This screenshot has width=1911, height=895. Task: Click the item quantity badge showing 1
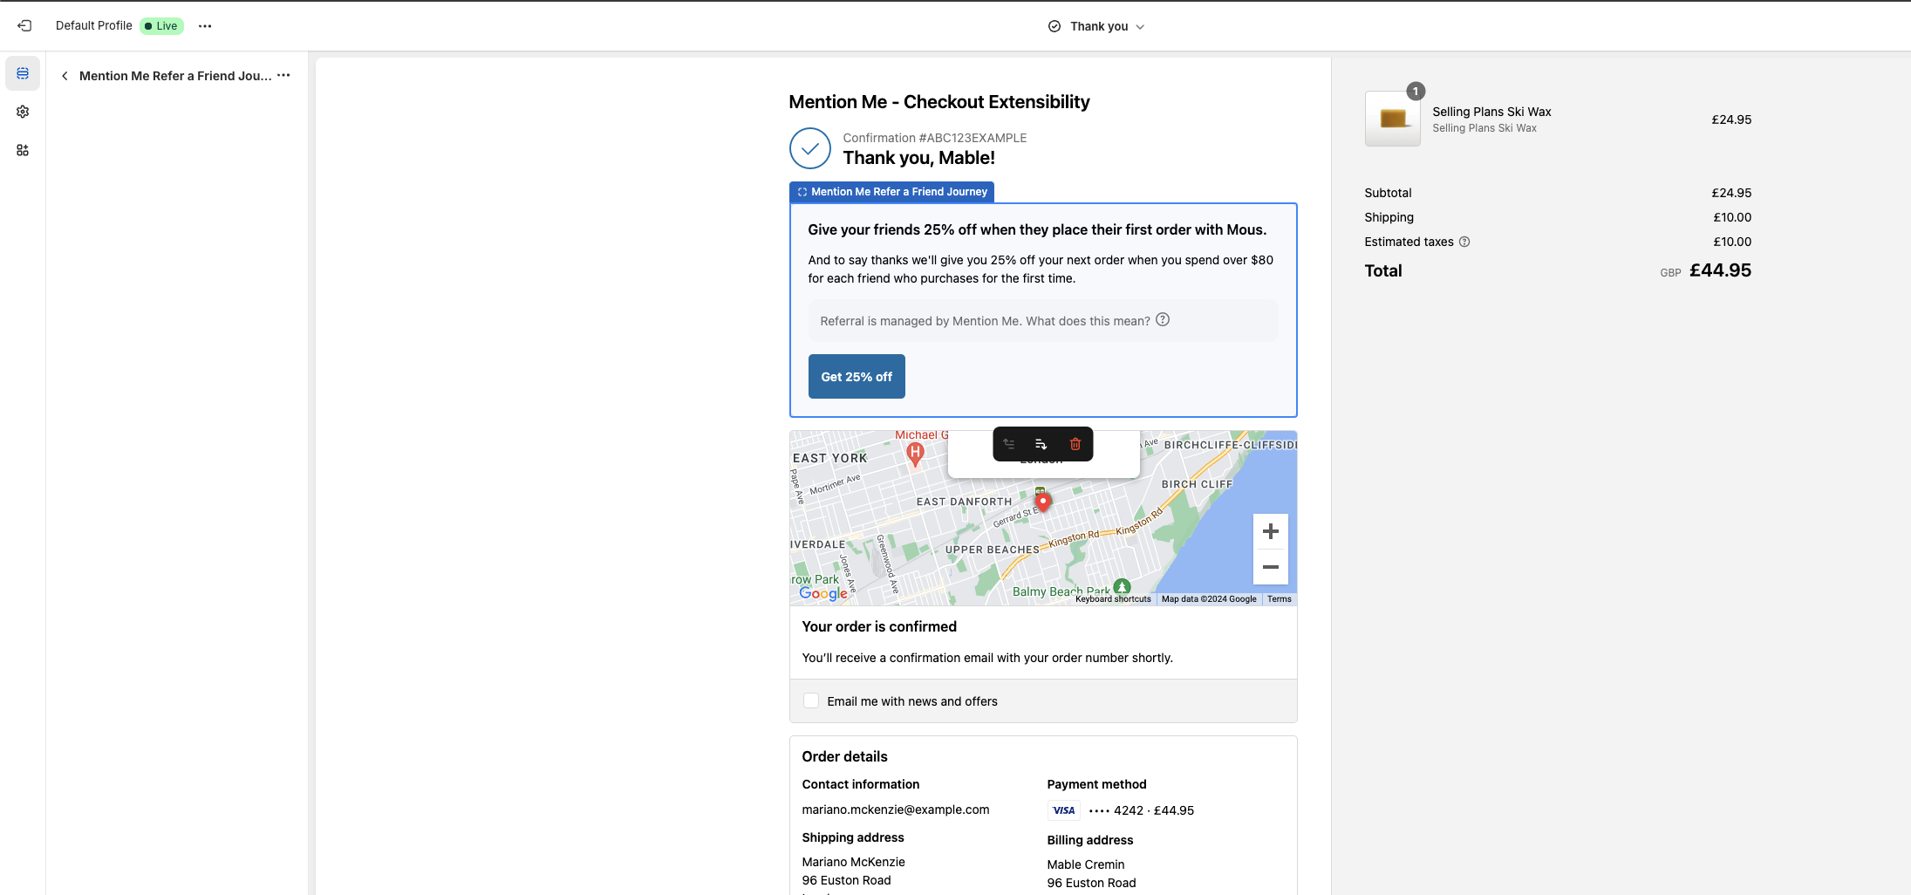coord(1416,91)
